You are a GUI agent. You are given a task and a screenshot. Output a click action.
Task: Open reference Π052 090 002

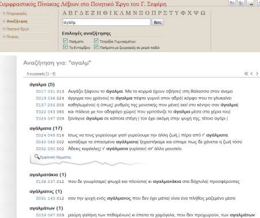50,149
